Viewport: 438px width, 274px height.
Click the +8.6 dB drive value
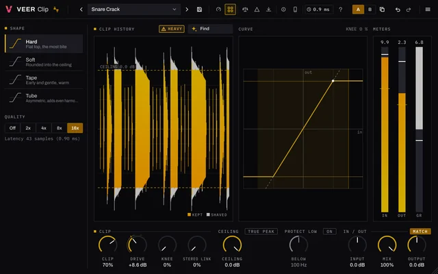tap(138, 265)
